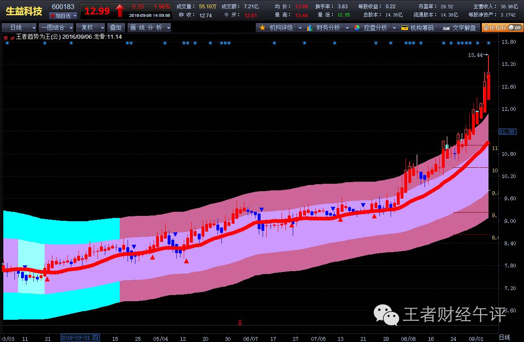524x342 pixels.
Task: Open 机构评级 institution rating star icon
Action: [x=262, y=28]
